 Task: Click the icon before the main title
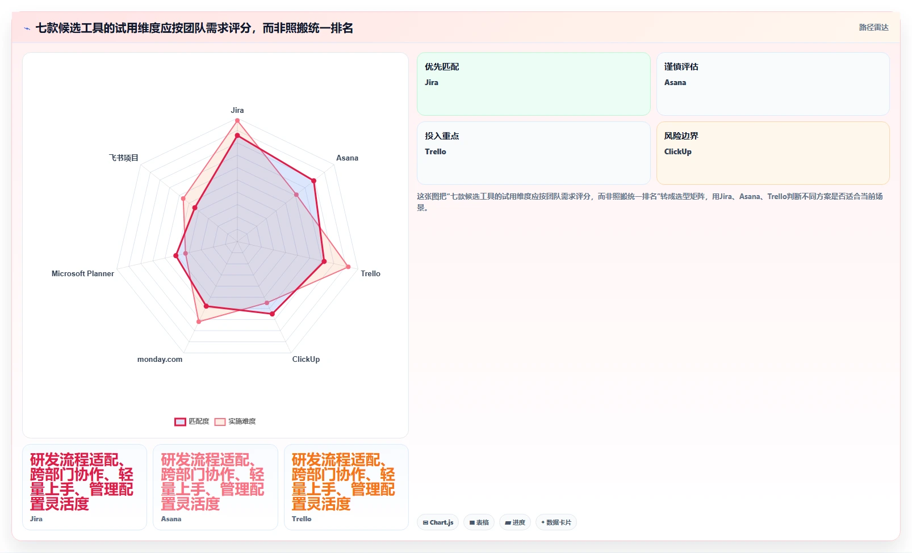point(27,28)
